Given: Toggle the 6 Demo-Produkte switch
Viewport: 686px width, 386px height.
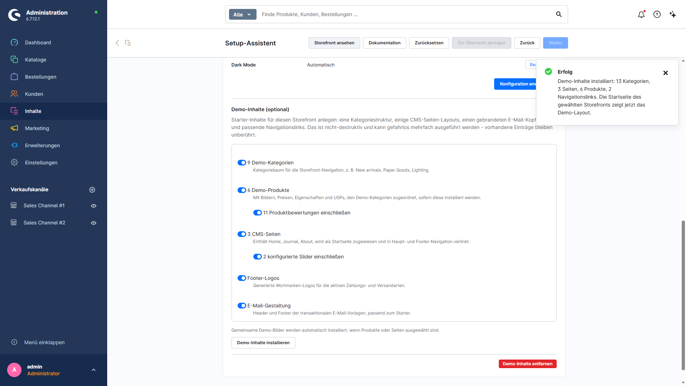Looking at the screenshot, I should [x=242, y=190].
